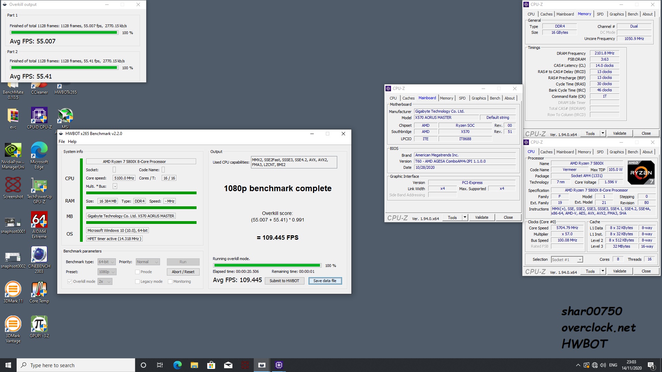Enable the Pmode checkbox

pos(137,272)
